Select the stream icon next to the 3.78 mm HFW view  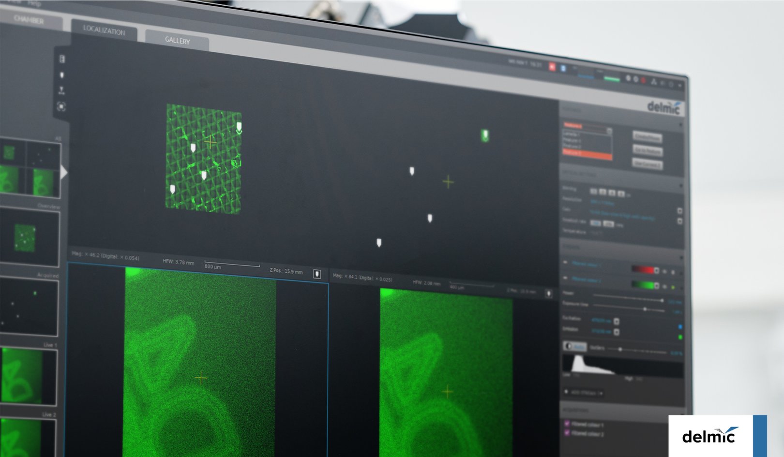click(317, 273)
